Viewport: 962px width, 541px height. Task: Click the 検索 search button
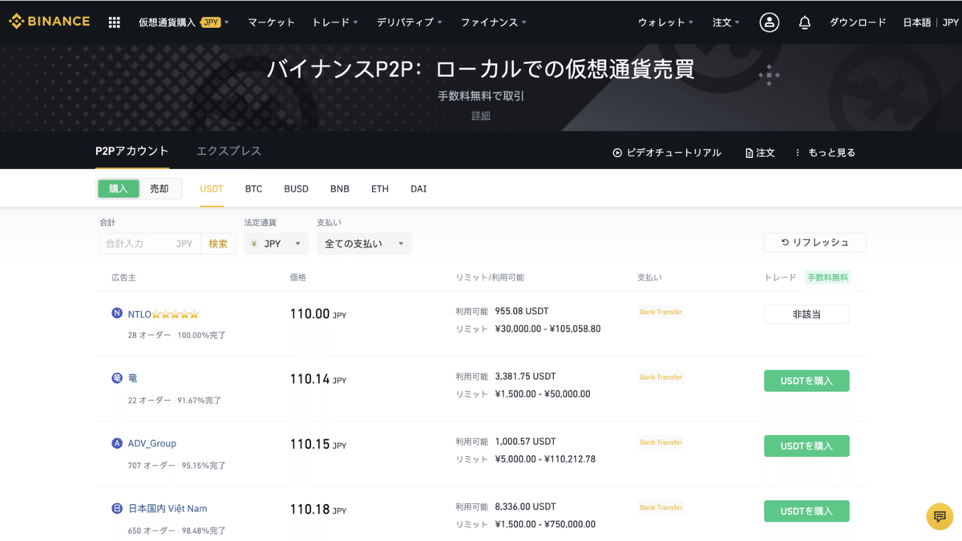pyautogui.click(x=217, y=242)
